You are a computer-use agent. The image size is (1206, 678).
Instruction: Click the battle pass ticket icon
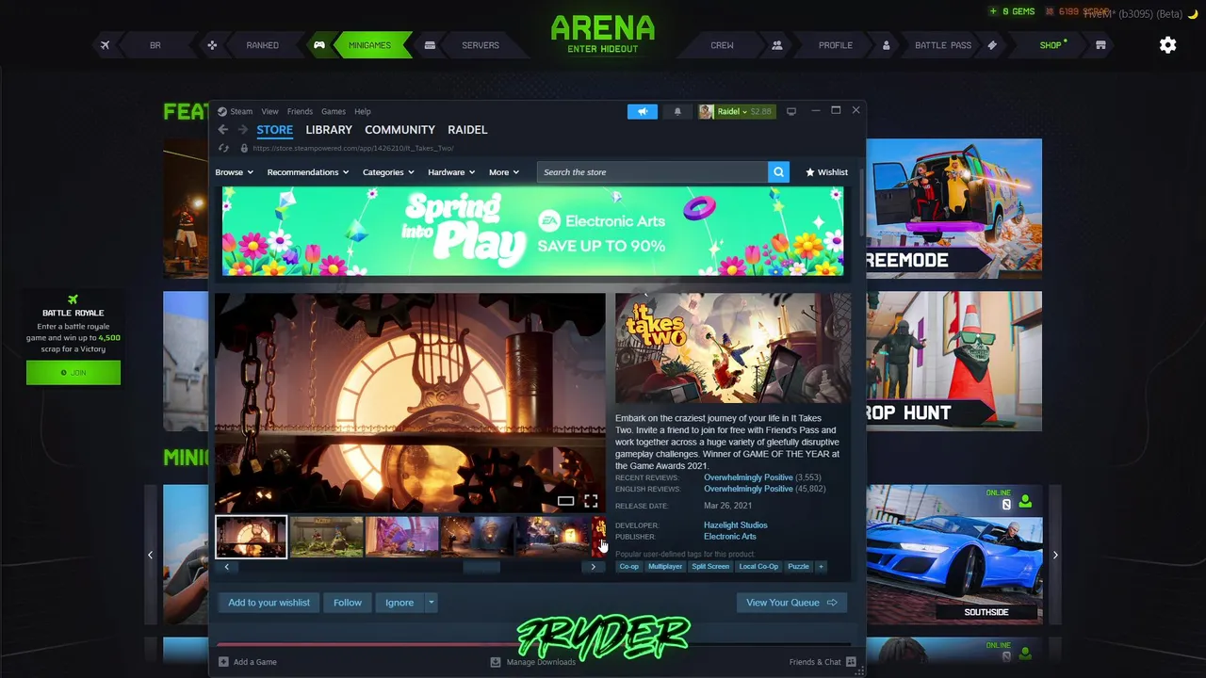tap(992, 45)
